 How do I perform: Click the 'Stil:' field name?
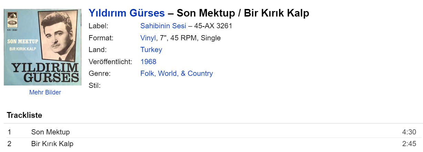pyautogui.click(x=94, y=85)
